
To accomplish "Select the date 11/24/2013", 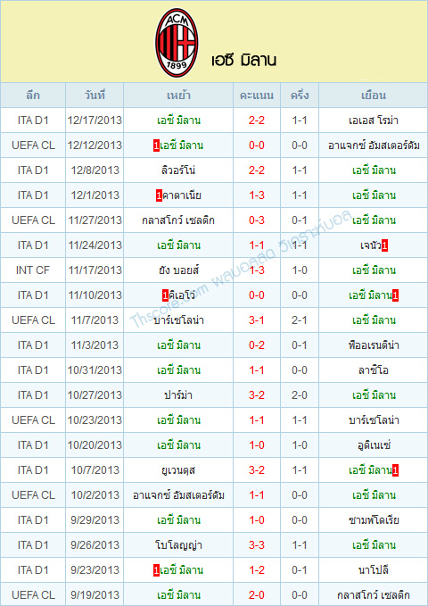I will coord(95,245).
